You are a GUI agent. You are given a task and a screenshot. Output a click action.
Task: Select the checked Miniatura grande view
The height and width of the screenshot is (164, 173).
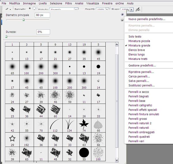coord(139,46)
